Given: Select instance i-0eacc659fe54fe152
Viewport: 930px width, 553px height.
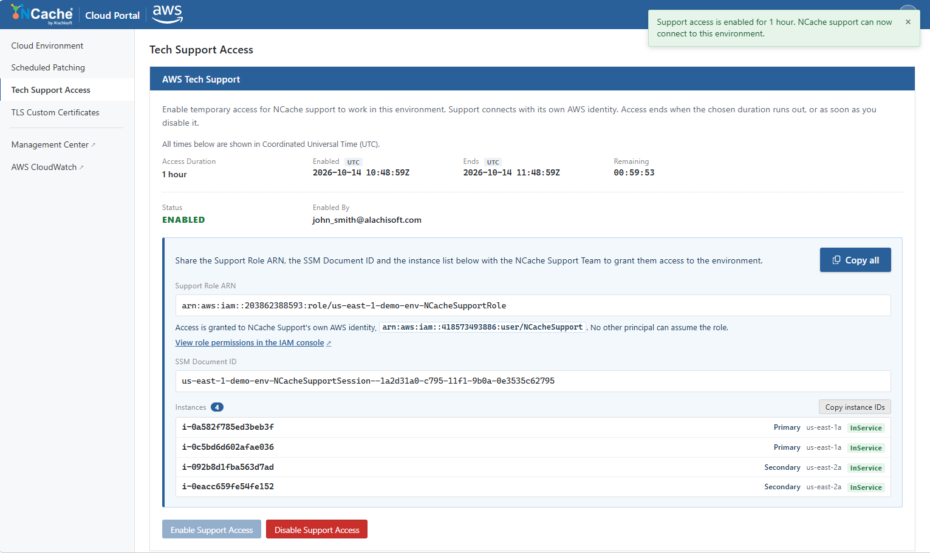Looking at the screenshot, I should (533, 487).
